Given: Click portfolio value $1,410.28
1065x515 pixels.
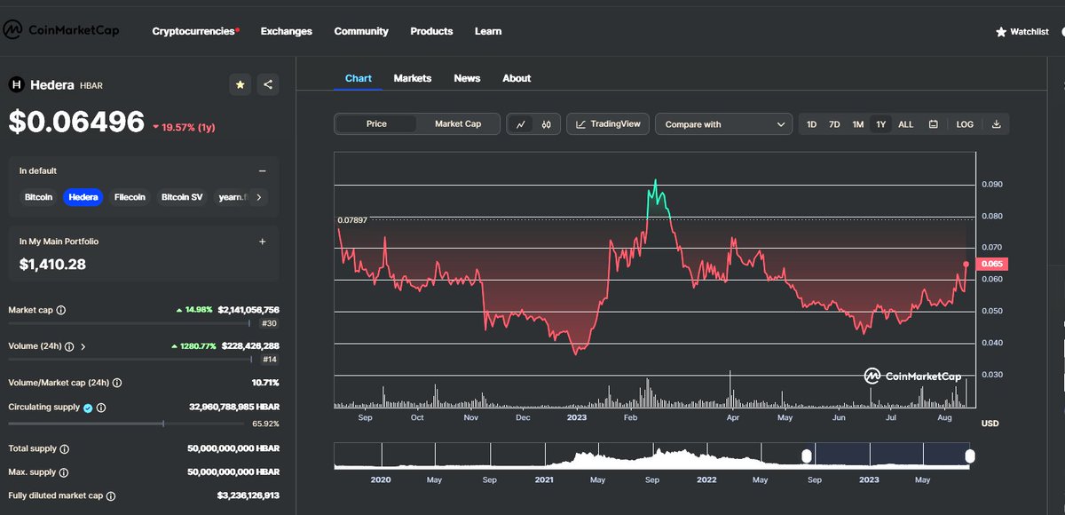Looking at the screenshot, I should [x=51, y=265].
